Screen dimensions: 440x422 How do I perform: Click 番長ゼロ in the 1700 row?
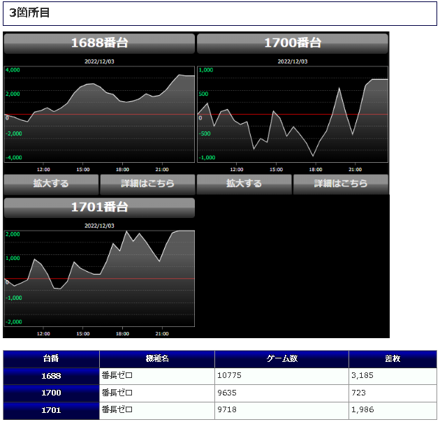pyautogui.click(x=117, y=393)
